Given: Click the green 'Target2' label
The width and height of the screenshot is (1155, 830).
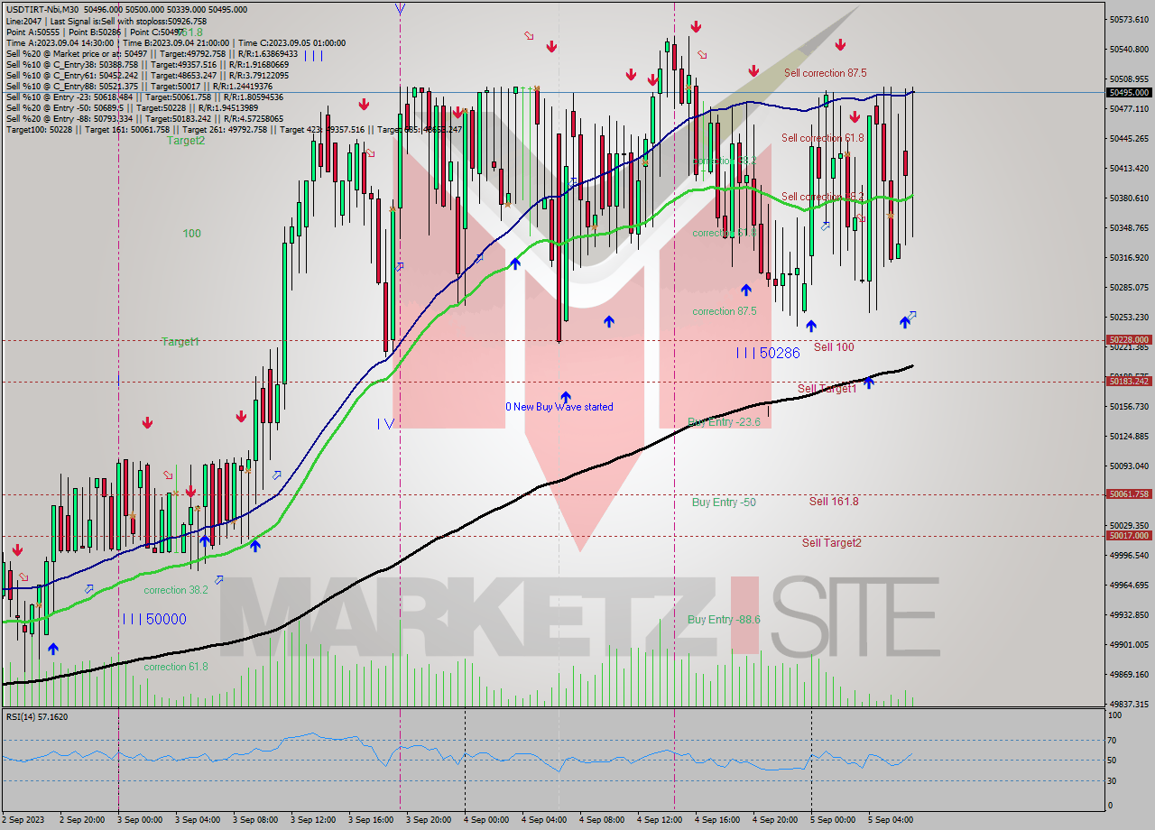Looking at the screenshot, I should pos(185,141).
